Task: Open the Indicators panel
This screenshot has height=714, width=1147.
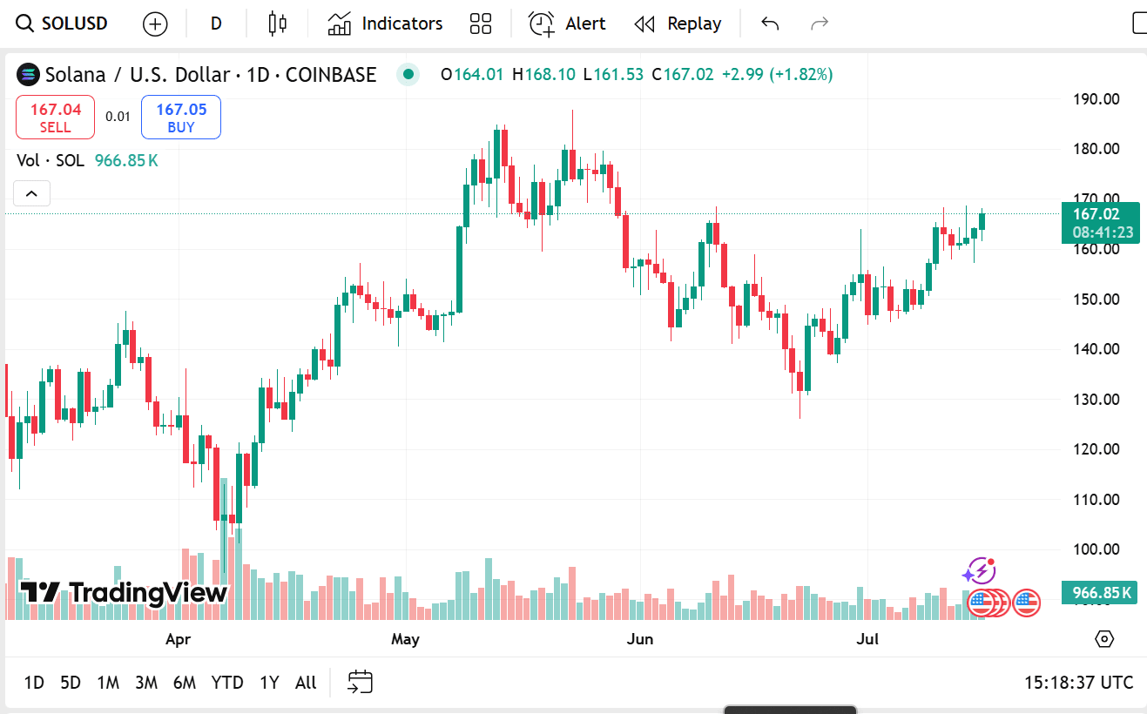Action: (x=385, y=24)
